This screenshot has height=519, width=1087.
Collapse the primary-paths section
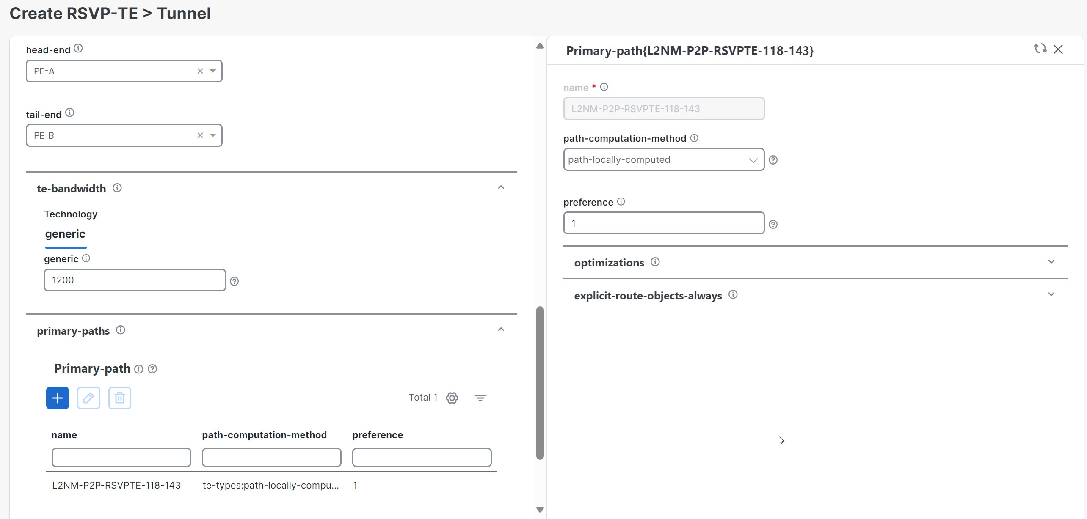click(x=501, y=329)
